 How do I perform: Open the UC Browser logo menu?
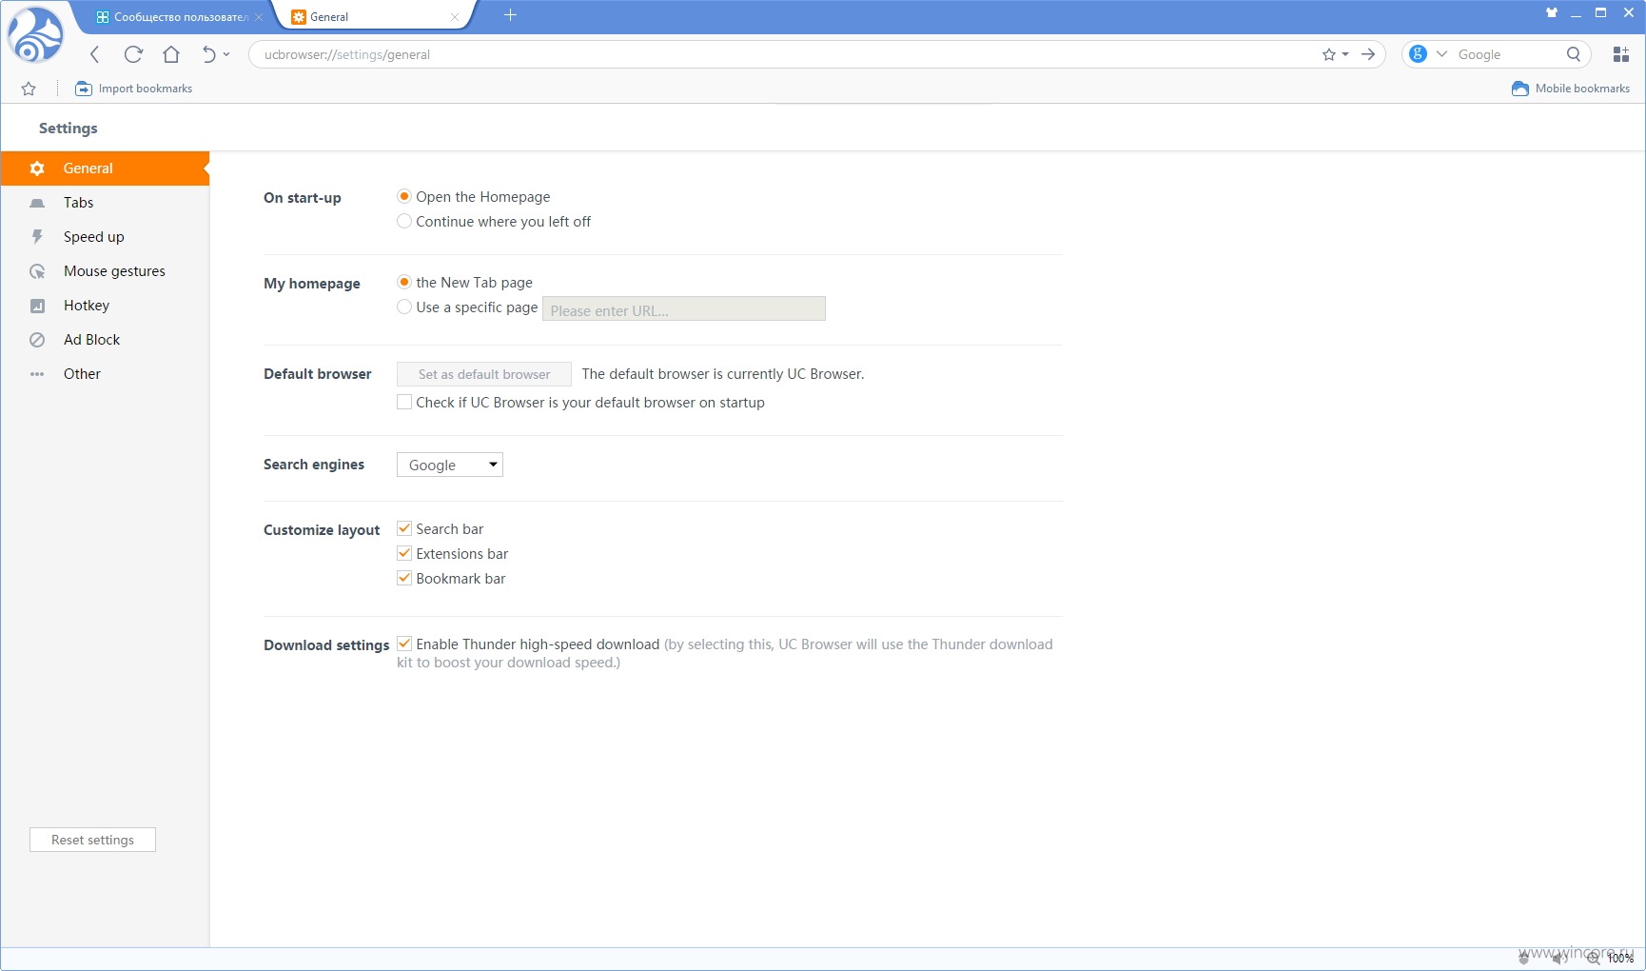pyautogui.click(x=35, y=35)
